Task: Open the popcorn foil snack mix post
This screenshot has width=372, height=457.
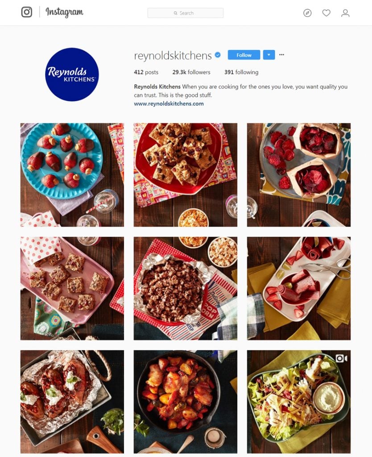Action: click(185, 289)
